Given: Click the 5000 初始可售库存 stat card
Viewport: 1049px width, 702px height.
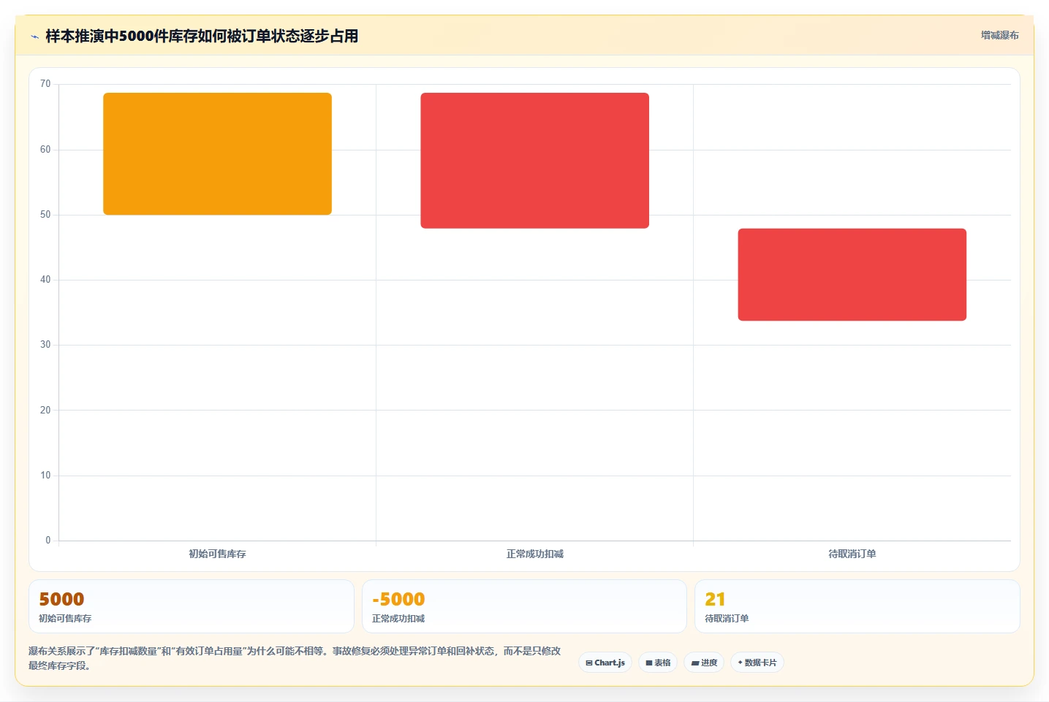Looking at the screenshot, I should 192,606.
